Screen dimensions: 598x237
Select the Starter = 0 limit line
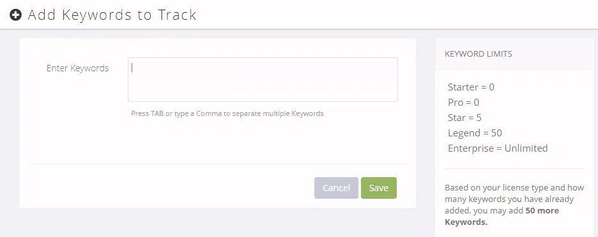pos(471,87)
